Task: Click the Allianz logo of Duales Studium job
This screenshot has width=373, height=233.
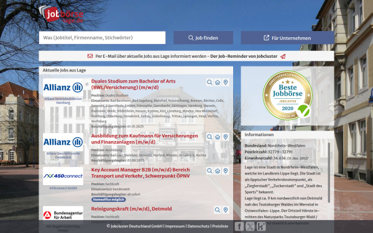Action: point(63,88)
